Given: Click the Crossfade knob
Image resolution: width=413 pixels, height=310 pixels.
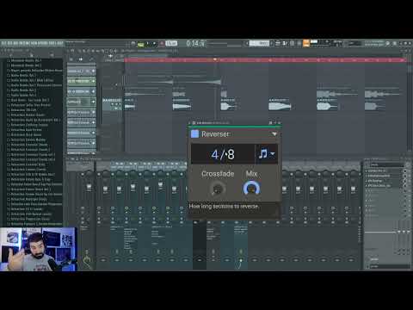Looking at the screenshot, I should point(218,189).
